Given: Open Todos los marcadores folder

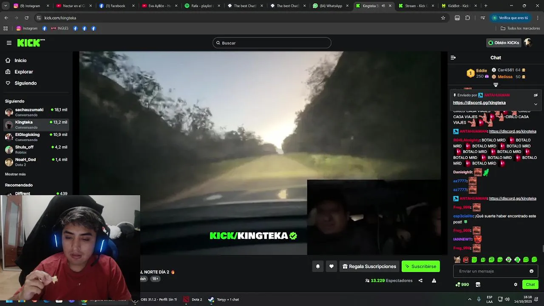Looking at the screenshot, I should point(520,28).
